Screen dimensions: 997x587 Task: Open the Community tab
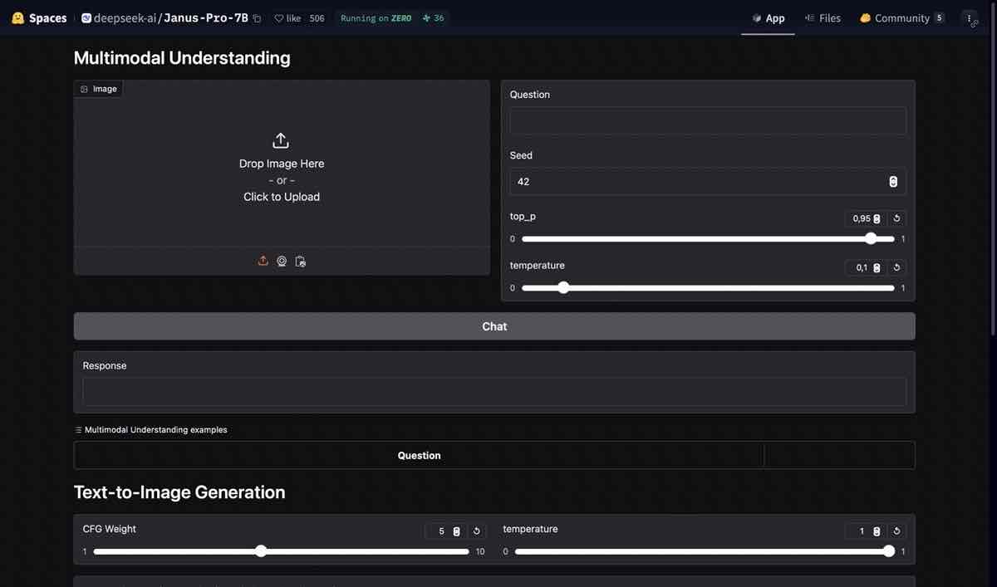[901, 18]
